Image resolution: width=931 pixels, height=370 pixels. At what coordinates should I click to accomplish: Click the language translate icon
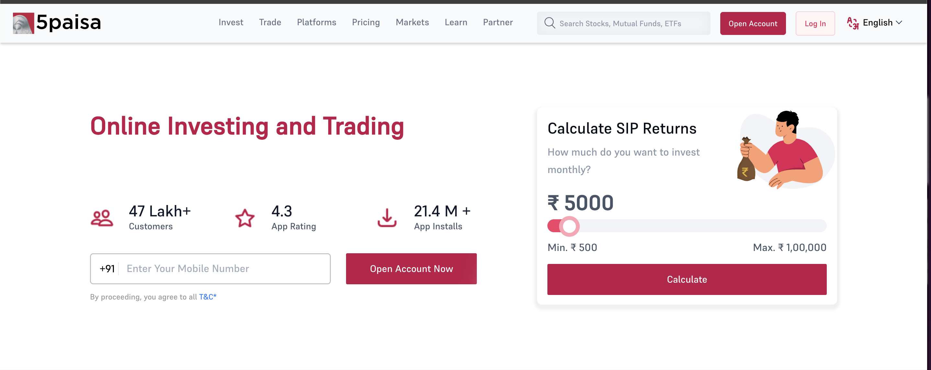(853, 23)
